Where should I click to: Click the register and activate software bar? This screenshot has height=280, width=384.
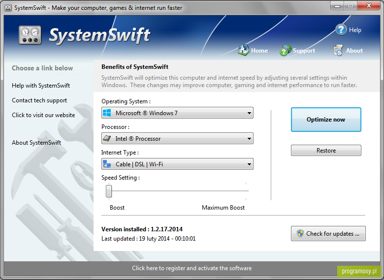192,268
